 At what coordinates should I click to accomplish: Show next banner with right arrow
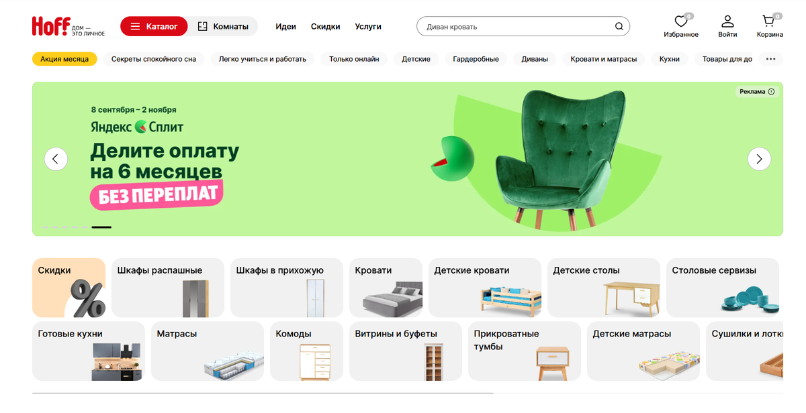(759, 159)
